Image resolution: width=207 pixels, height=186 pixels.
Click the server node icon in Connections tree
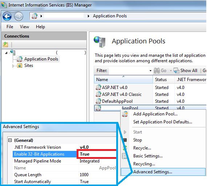13,52
